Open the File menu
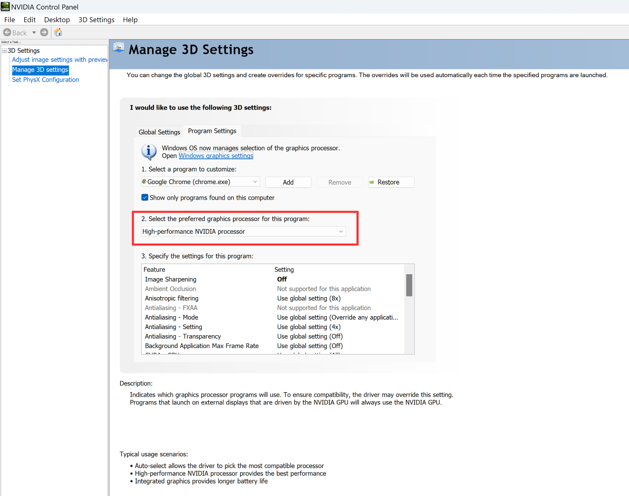The image size is (629, 496). 9,20
